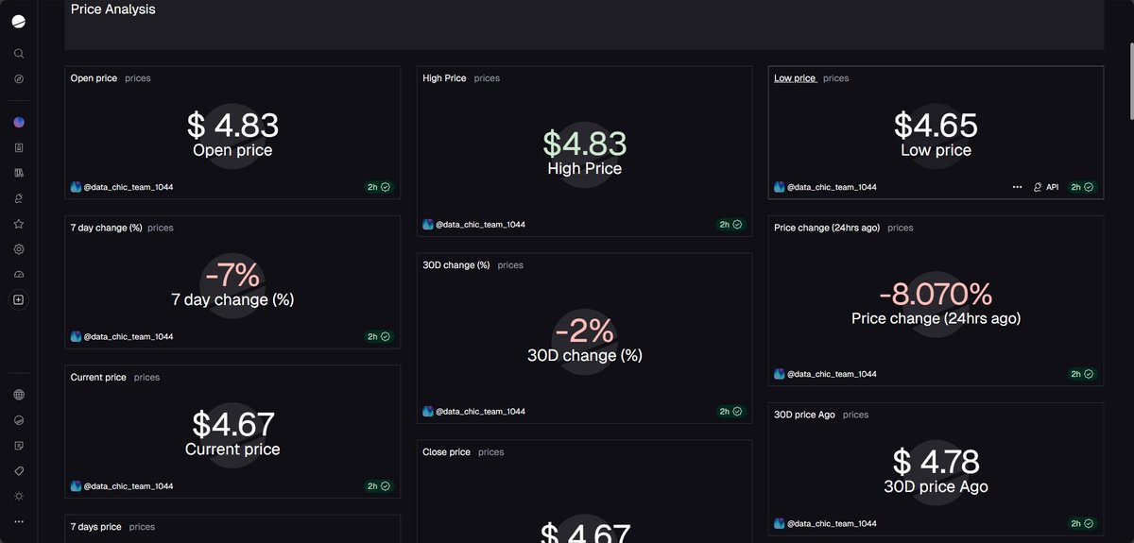
Task: Open the search icon in the sidebar
Action: tap(19, 54)
